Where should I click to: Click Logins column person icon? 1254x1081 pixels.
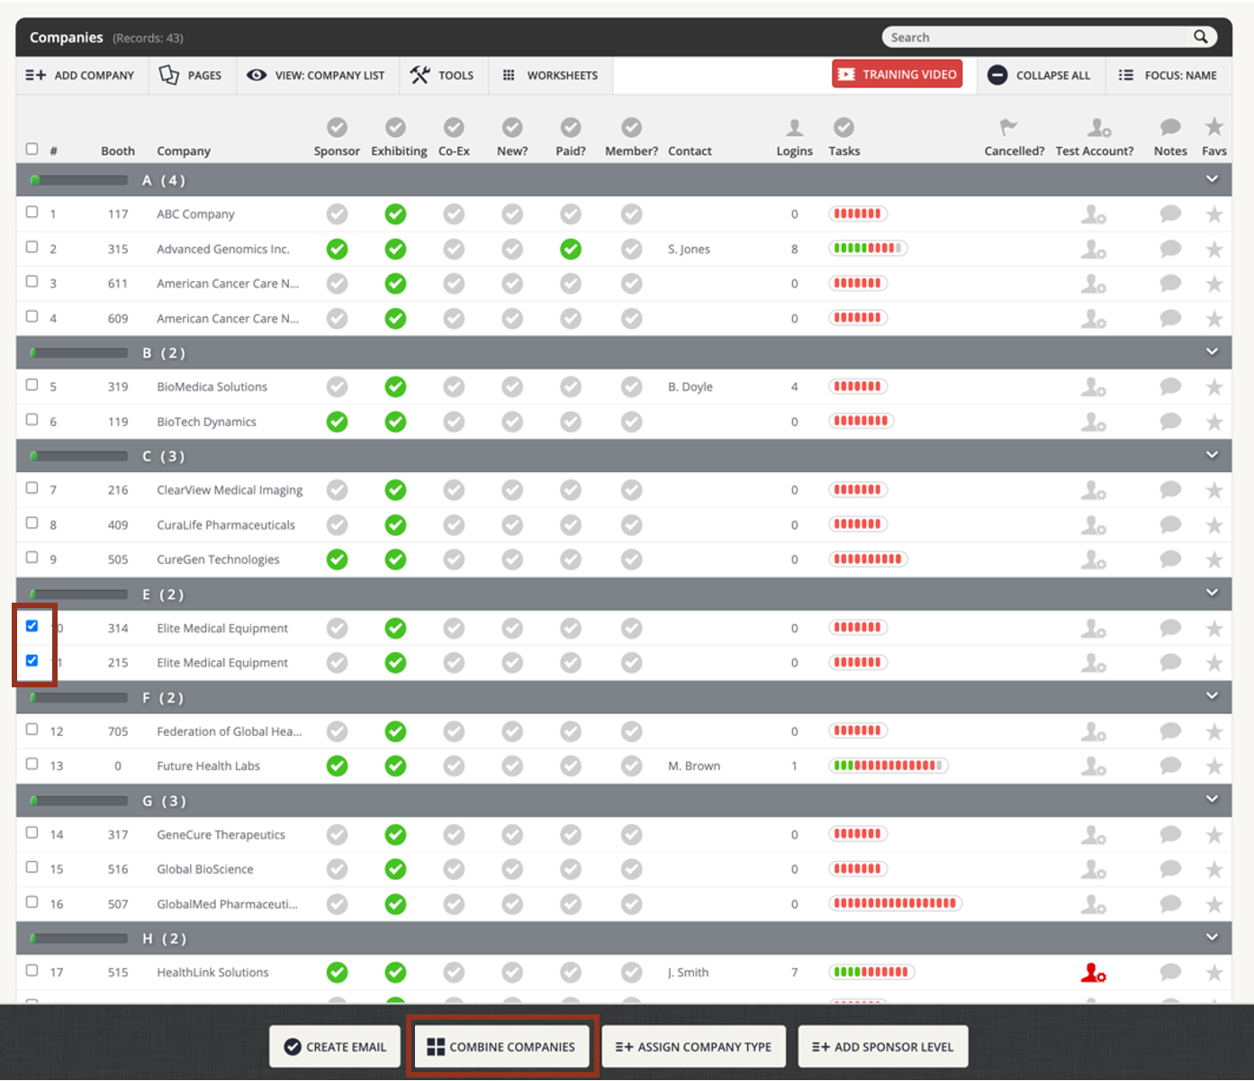coord(794,128)
